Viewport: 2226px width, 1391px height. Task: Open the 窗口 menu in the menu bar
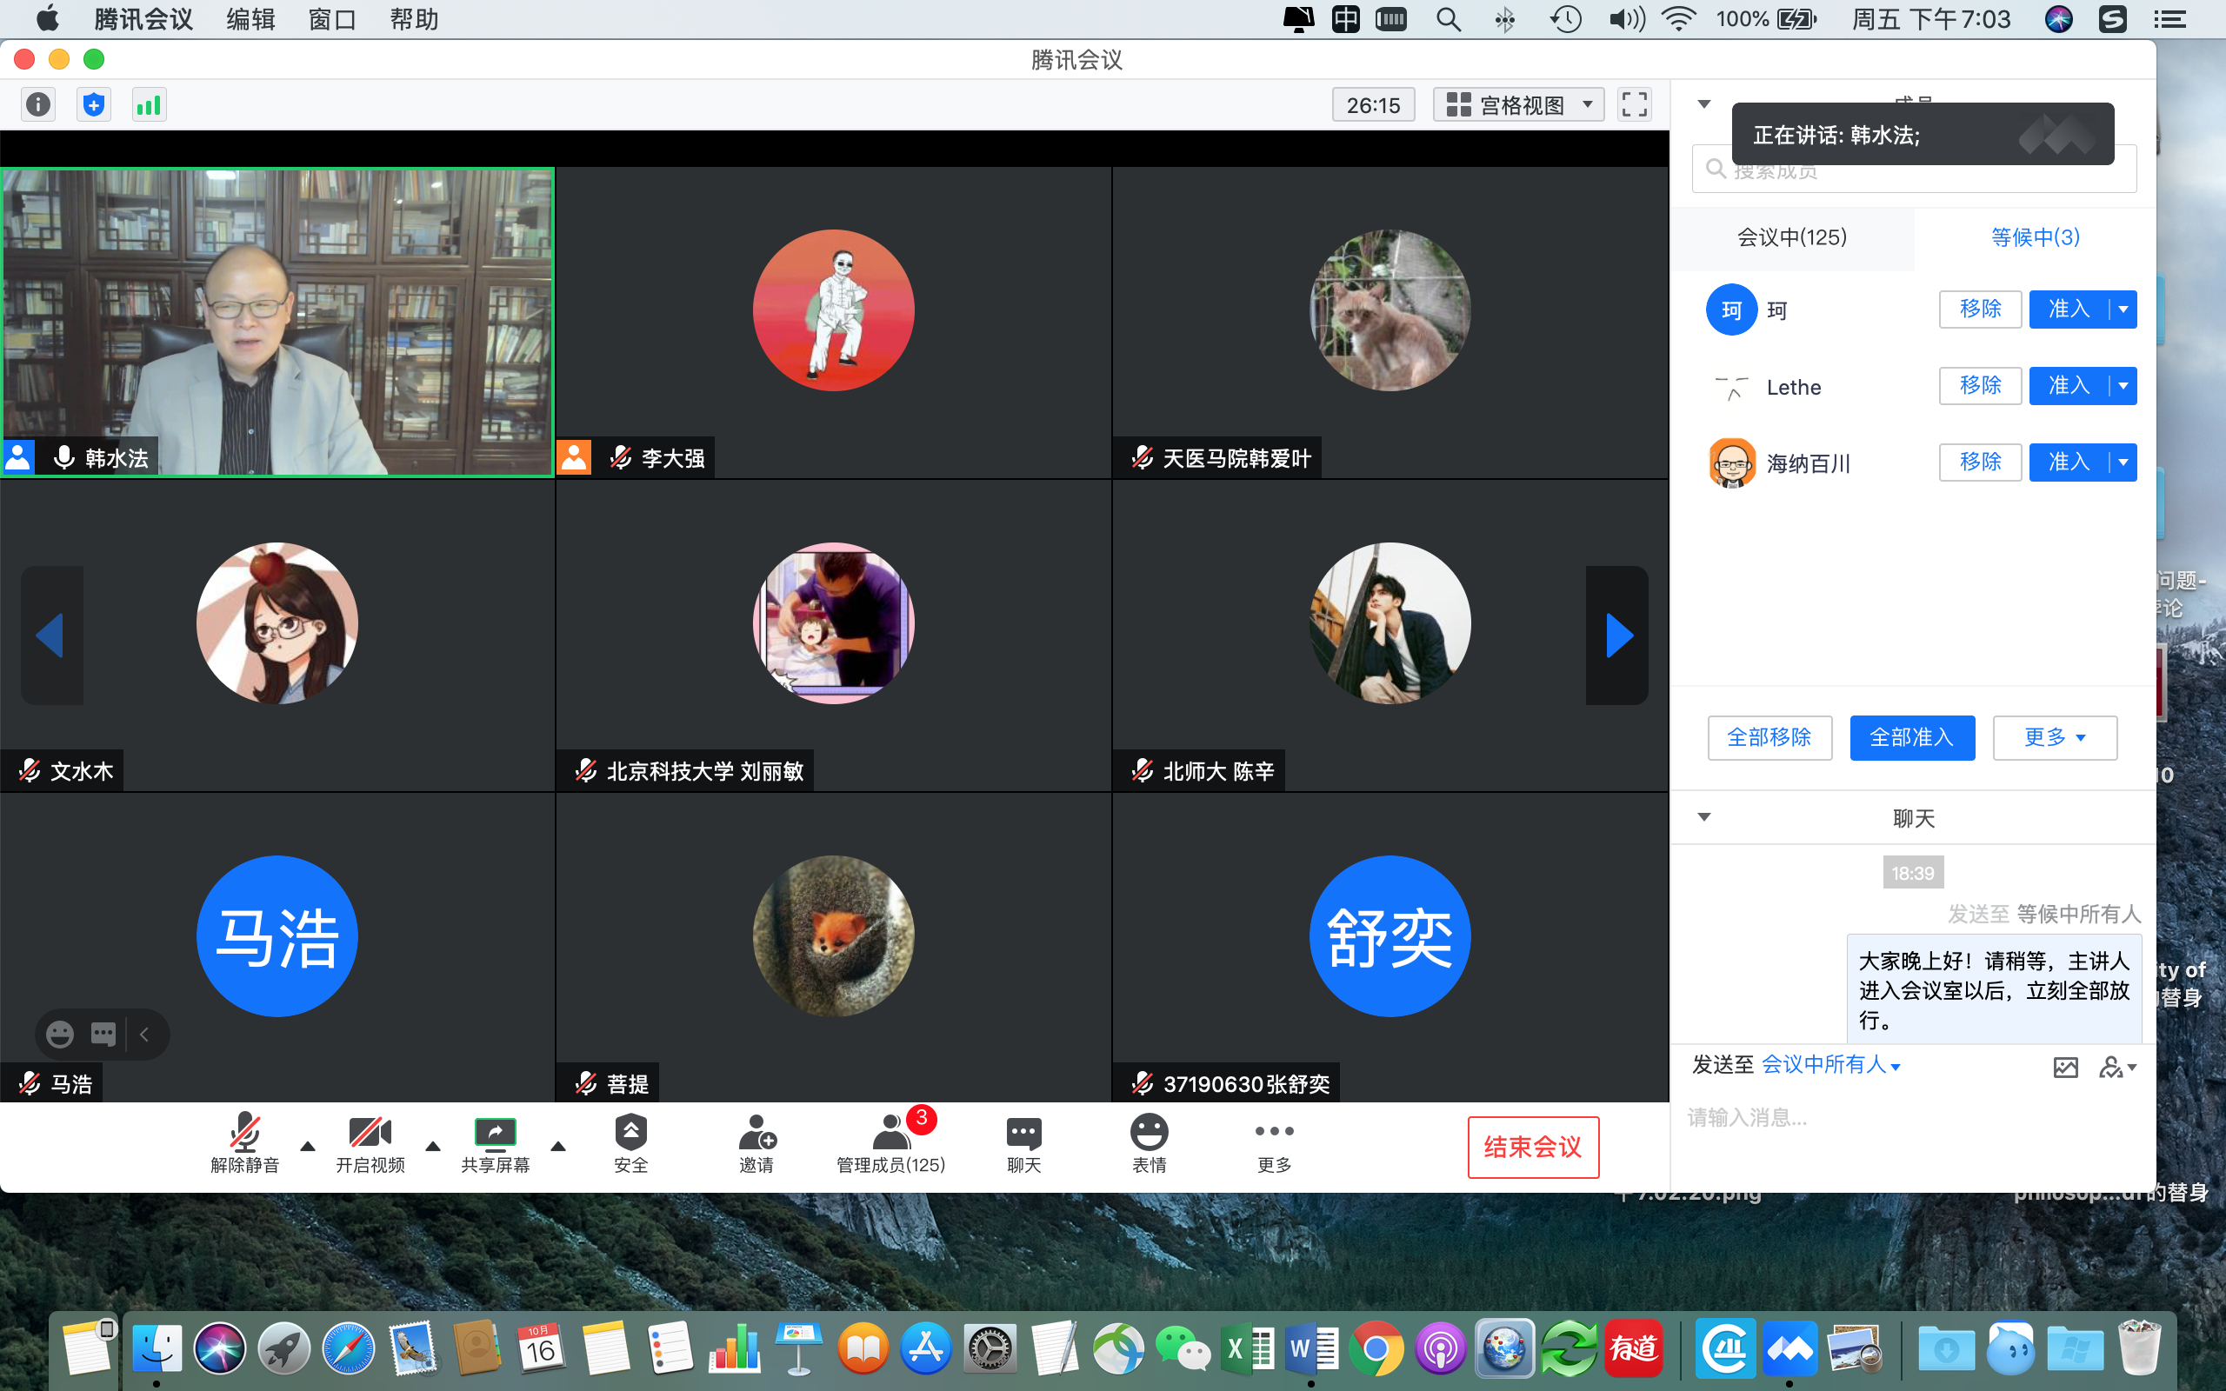332,19
